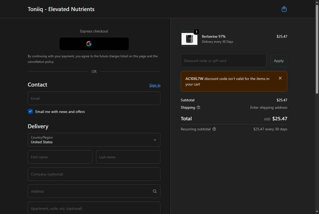This screenshot has height=214, width=319.
Task: Click the quantity badge on product image
Action: (196, 32)
